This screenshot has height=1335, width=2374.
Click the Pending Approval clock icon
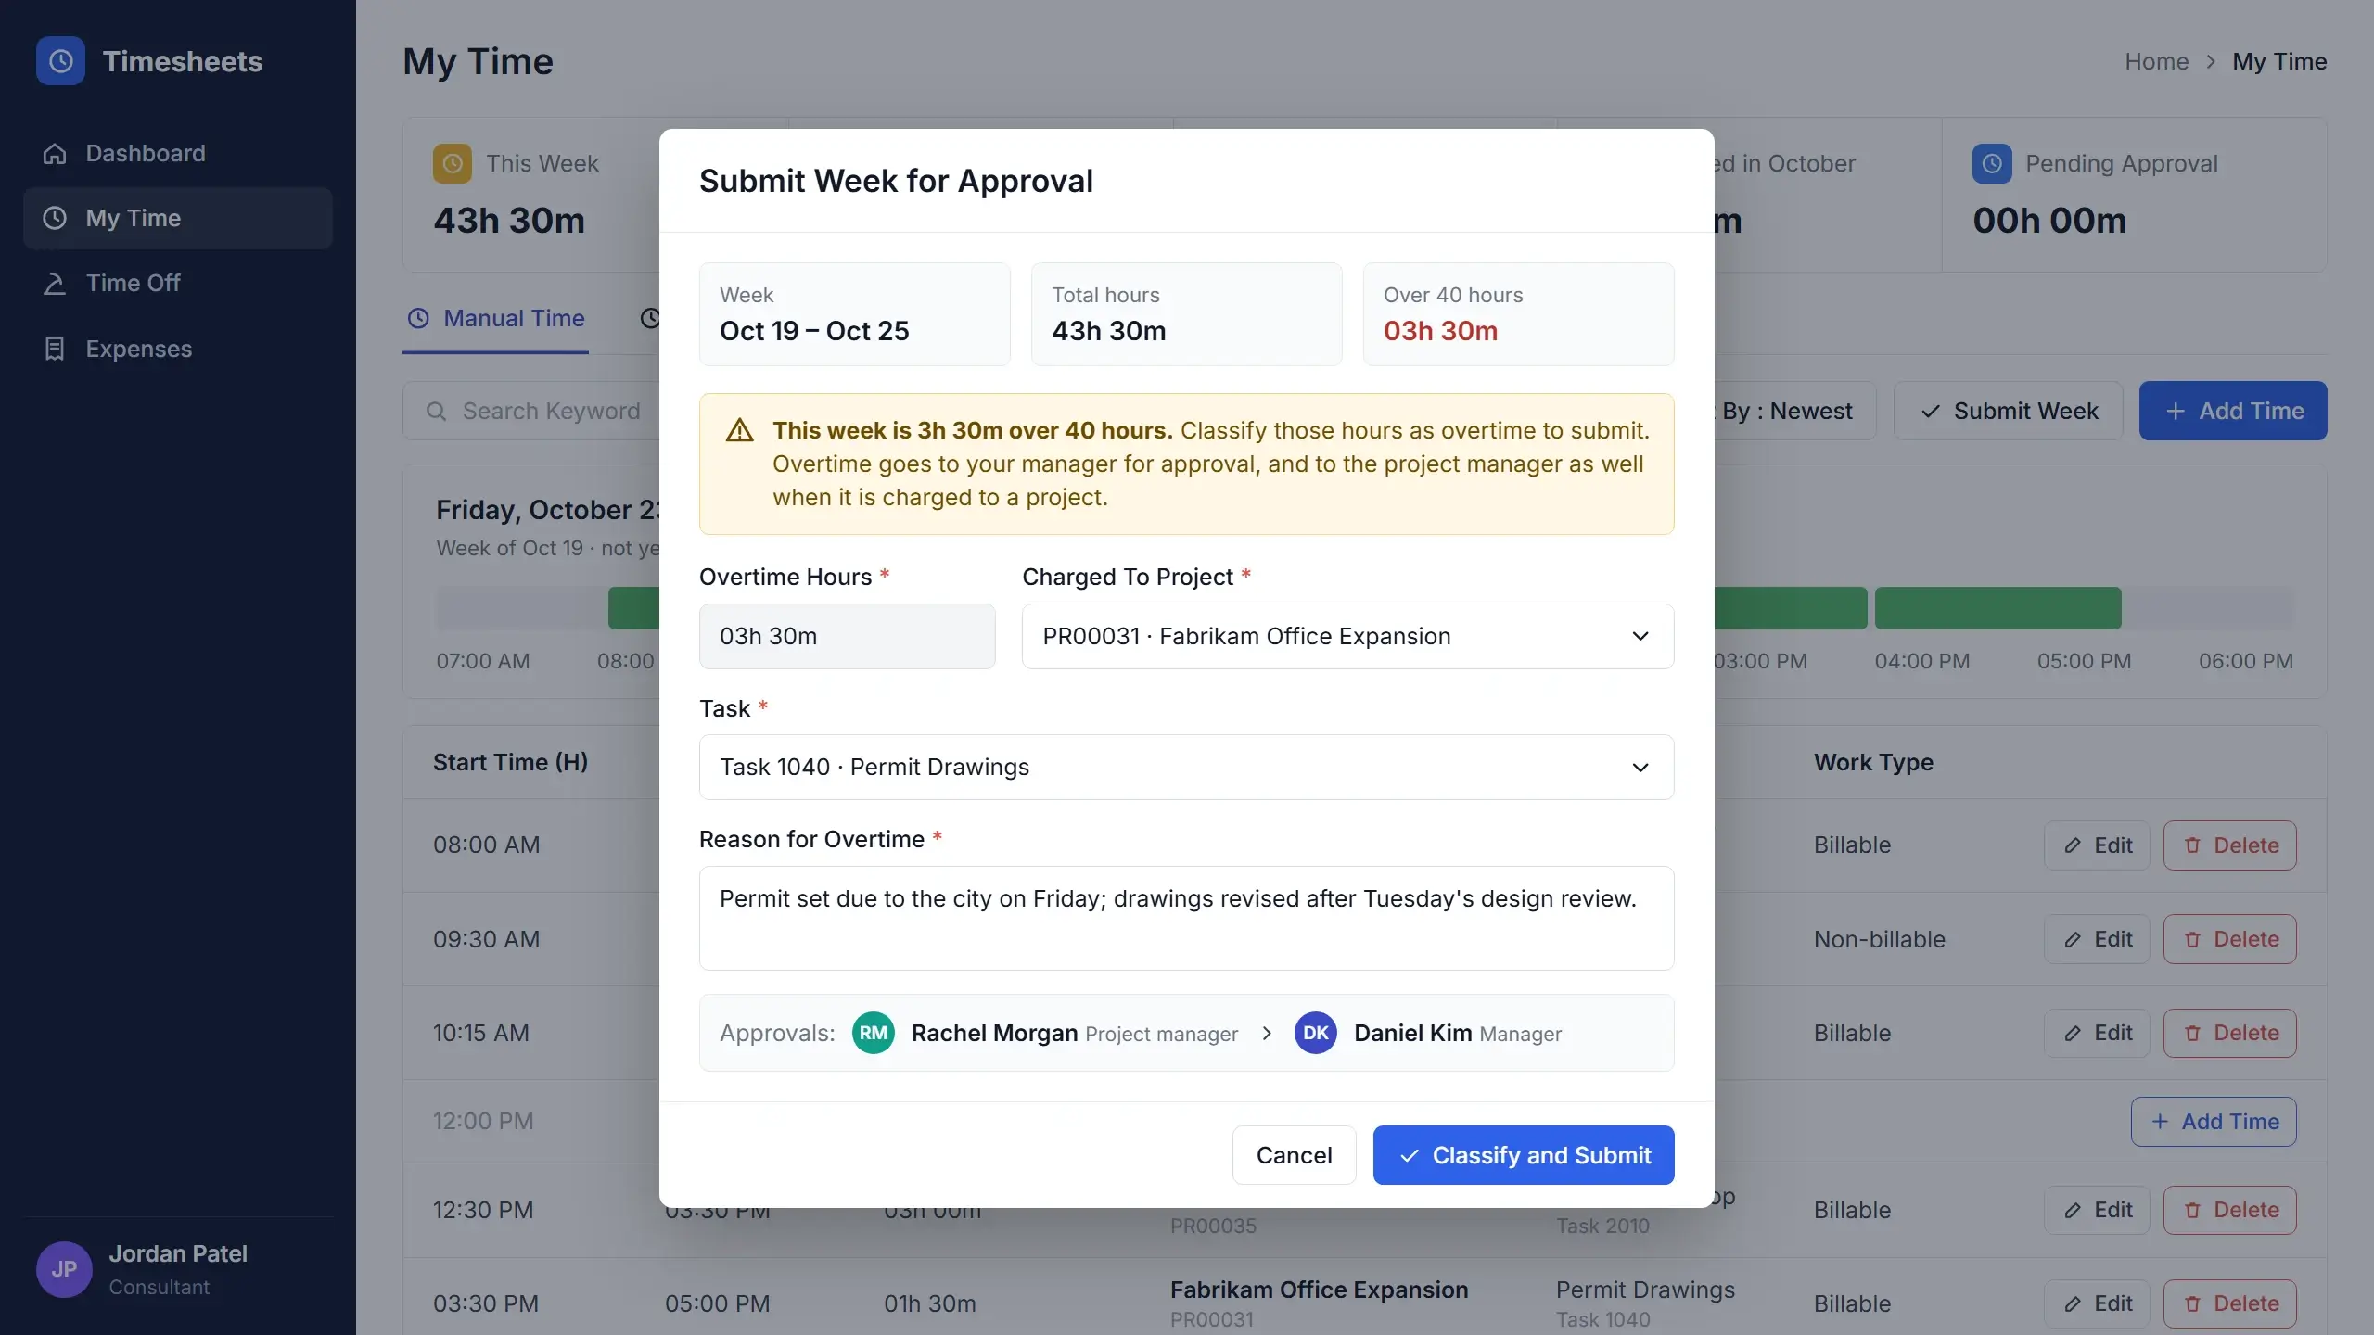1992,163
